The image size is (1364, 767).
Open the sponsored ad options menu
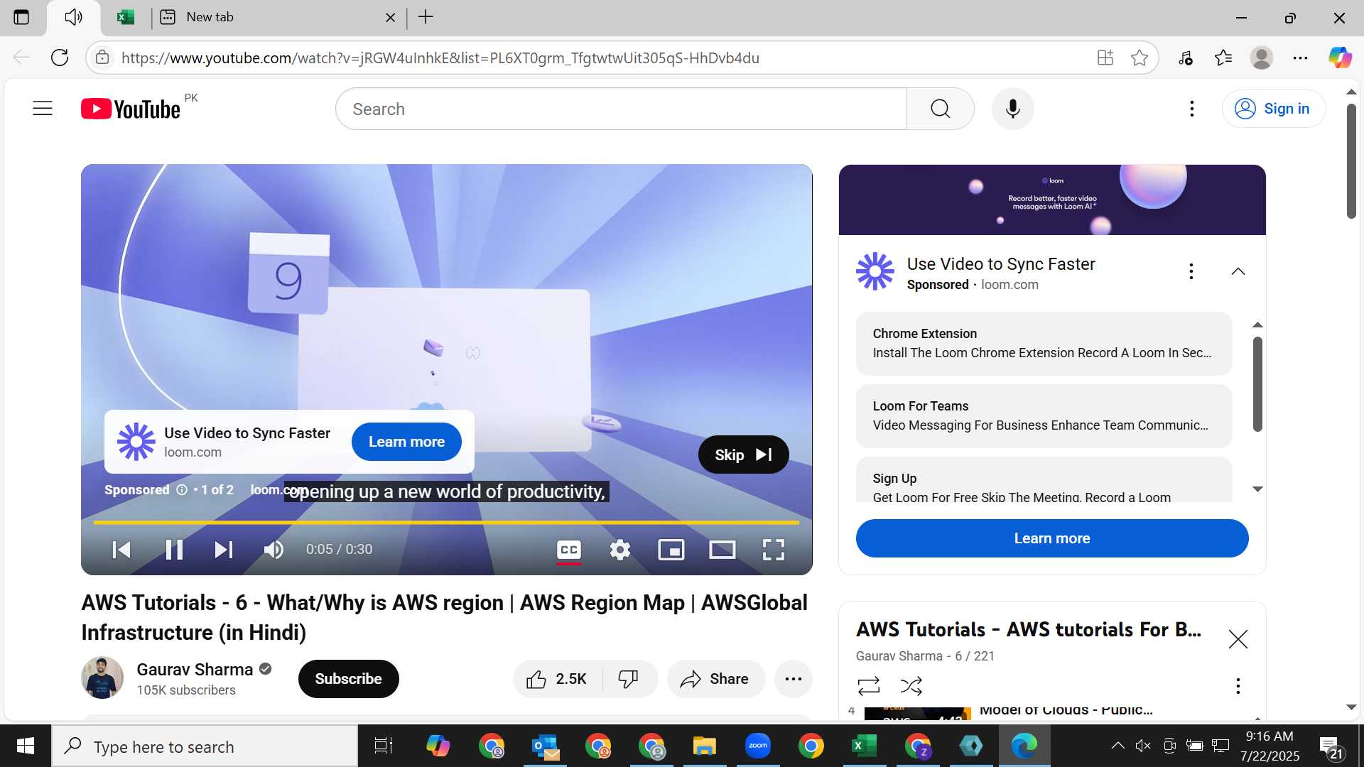click(x=1191, y=271)
